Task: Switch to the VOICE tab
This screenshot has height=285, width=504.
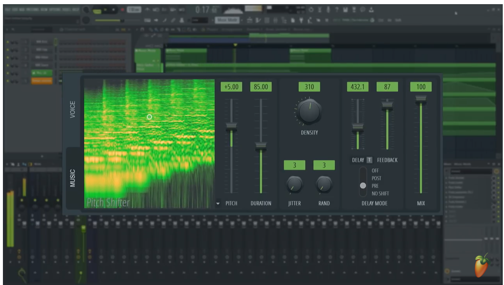Action: pos(72,109)
